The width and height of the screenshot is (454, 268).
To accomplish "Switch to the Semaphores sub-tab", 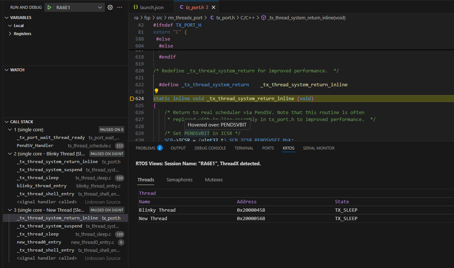I will [x=179, y=180].
